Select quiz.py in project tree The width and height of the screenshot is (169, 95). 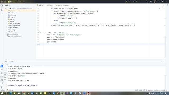tap(11, 21)
